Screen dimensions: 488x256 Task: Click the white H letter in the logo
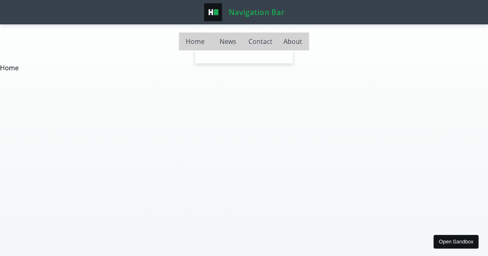(211, 12)
